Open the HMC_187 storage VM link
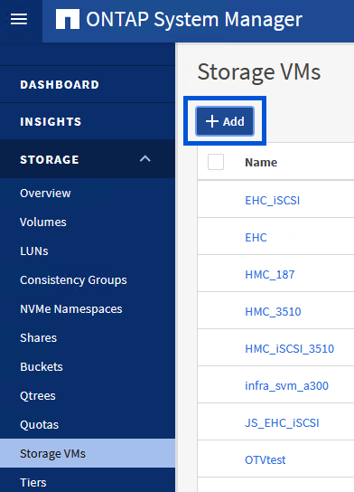 click(x=270, y=275)
